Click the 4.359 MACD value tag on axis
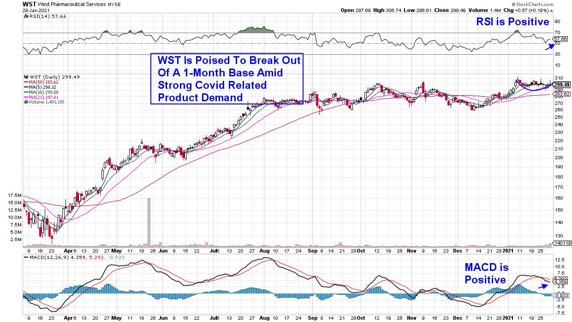The height and width of the screenshot is (322, 572). coord(560,282)
